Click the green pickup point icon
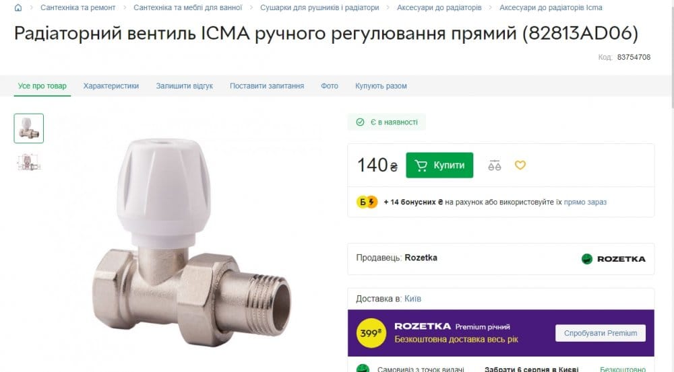The image size is (674, 372). (x=363, y=368)
